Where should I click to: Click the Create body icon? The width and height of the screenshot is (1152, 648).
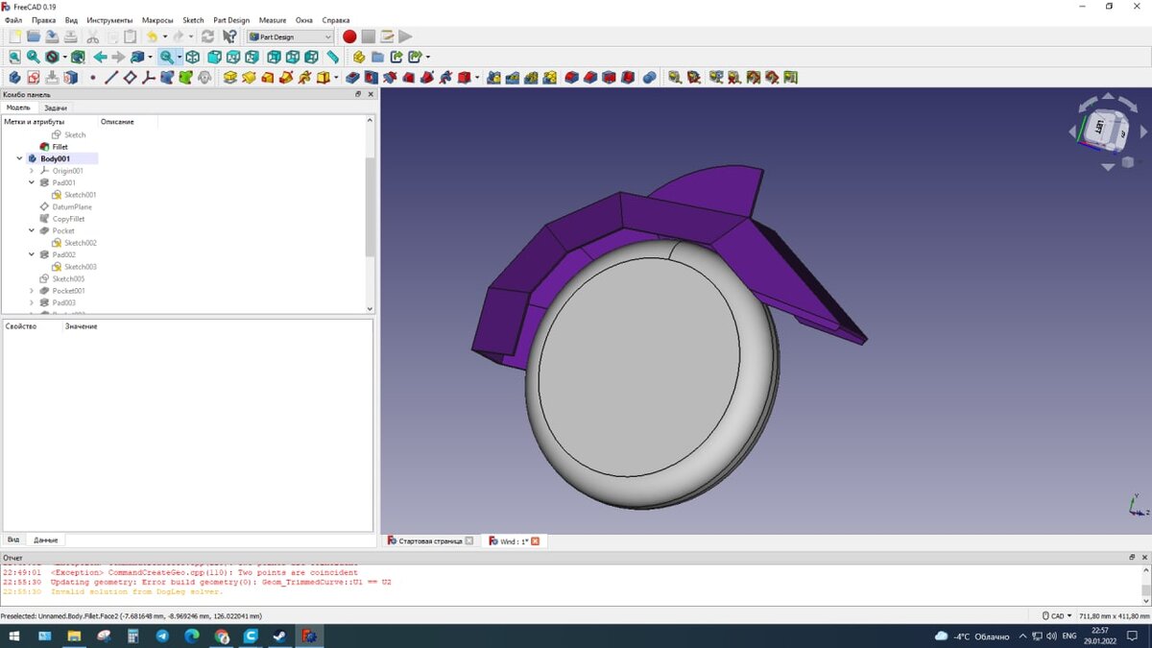(x=14, y=77)
